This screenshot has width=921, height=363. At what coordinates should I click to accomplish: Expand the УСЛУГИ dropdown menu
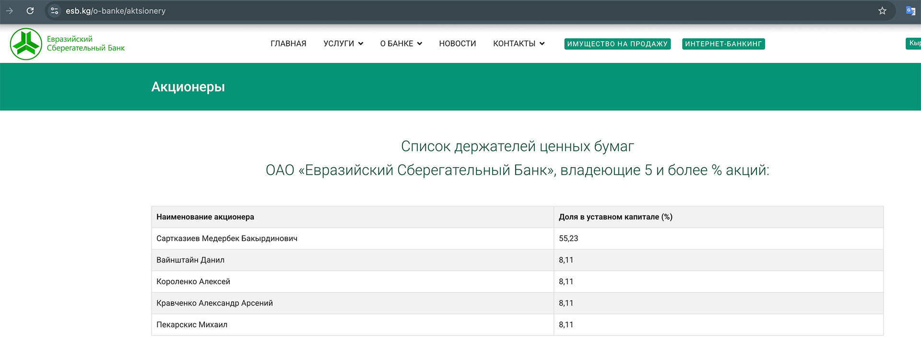(x=343, y=44)
